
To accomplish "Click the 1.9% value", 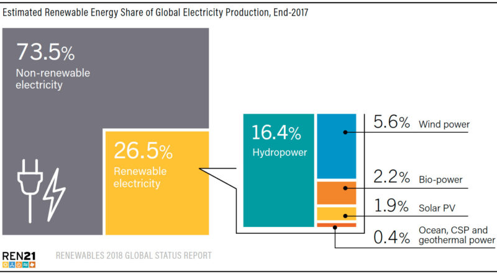I will click(x=391, y=205).
